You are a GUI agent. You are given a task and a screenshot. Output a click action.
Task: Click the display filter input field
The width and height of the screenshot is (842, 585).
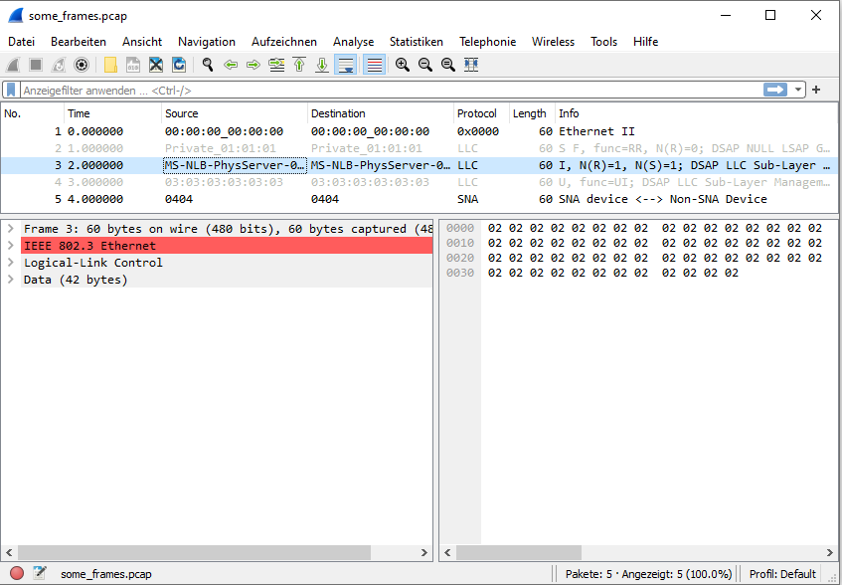(x=391, y=91)
